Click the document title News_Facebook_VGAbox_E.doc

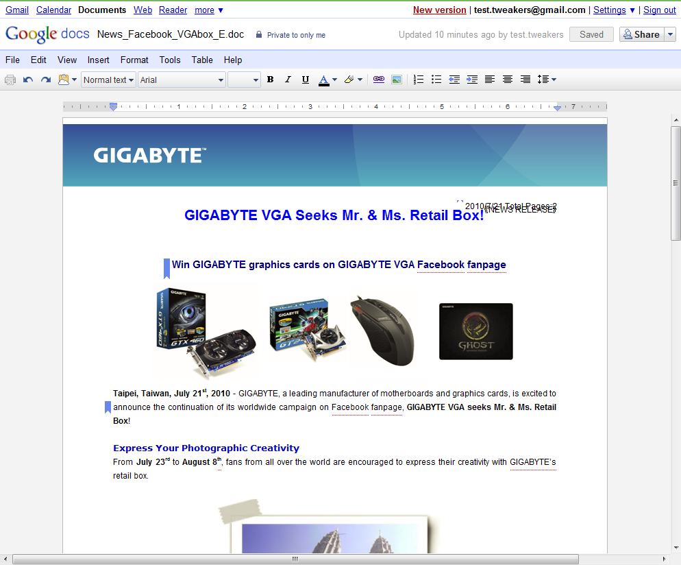(171, 34)
